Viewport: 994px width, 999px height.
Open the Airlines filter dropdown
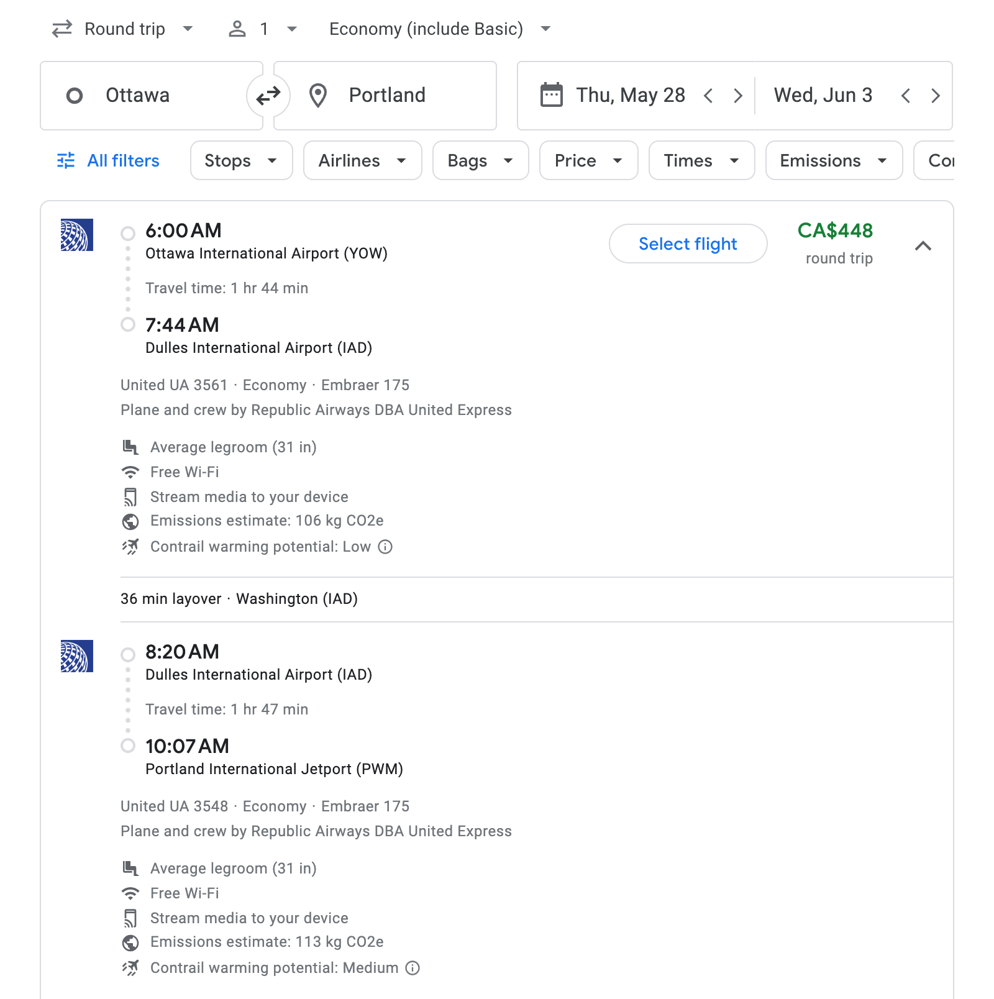362,160
